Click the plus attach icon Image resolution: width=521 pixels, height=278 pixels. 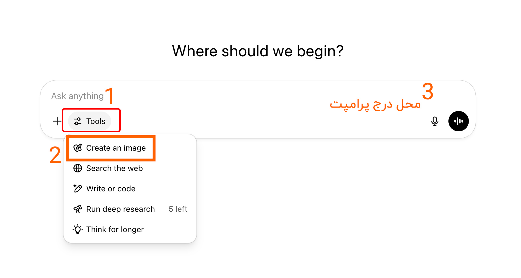57,121
